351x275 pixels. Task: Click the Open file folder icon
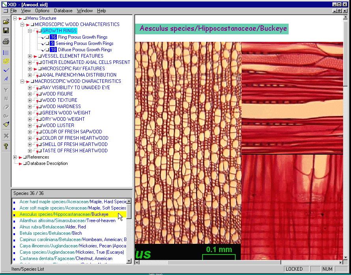pyautogui.click(x=6, y=22)
